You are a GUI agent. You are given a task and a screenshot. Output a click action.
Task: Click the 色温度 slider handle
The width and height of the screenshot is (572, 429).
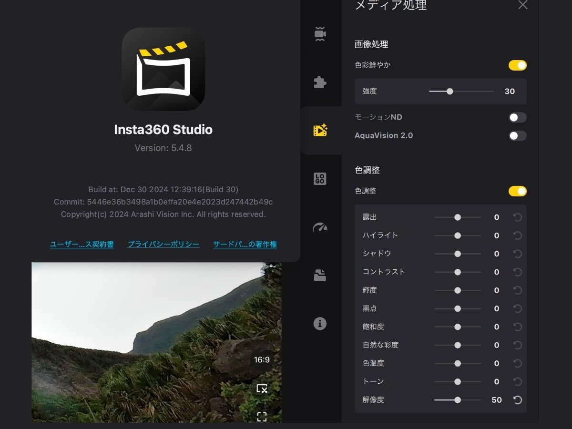pos(458,363)
